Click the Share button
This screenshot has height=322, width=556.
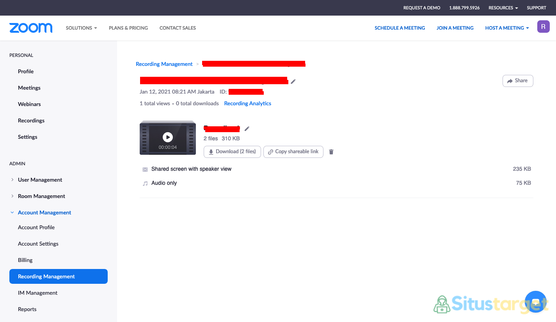click(518, 81)
